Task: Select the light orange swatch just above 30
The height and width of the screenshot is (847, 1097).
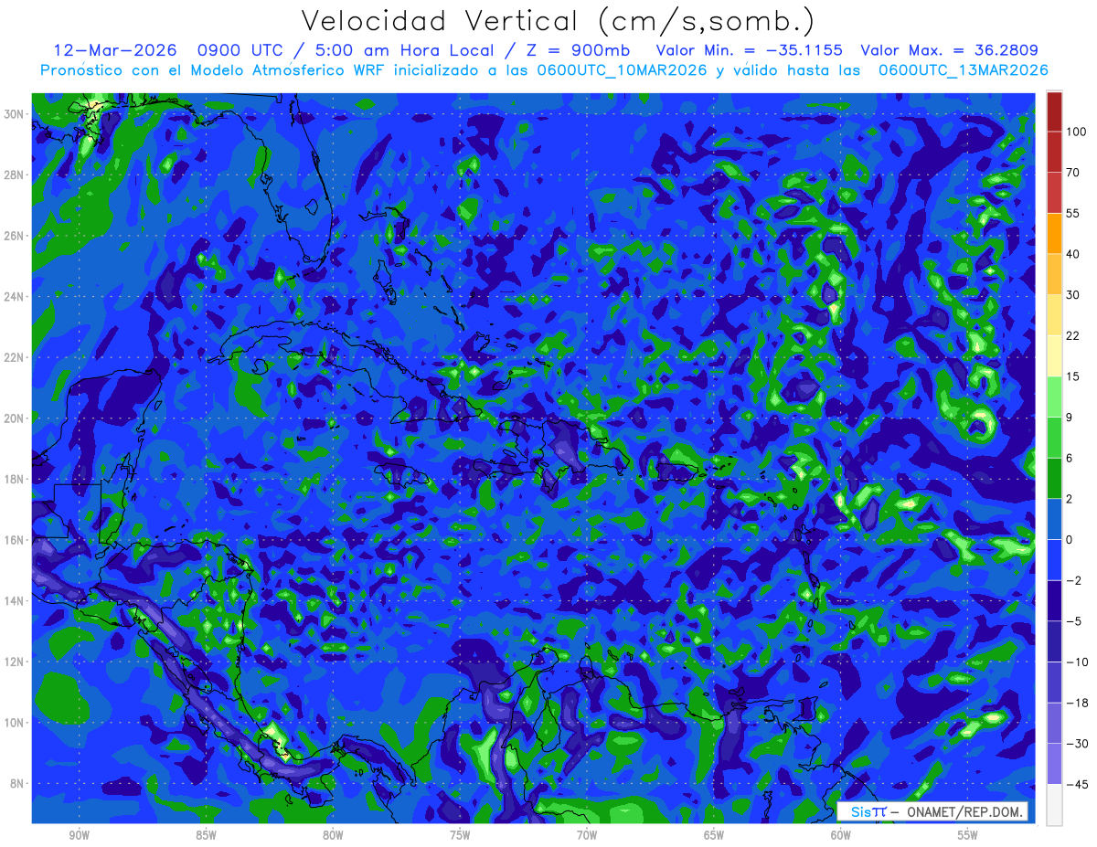Action: (1054, 273)
